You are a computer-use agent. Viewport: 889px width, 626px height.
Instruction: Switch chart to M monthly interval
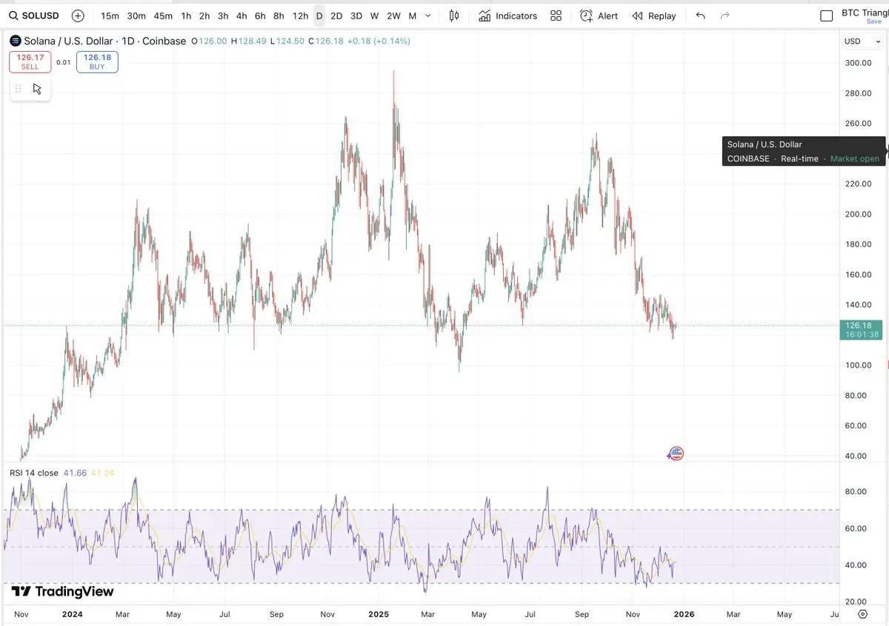click(x=412, y=16)
